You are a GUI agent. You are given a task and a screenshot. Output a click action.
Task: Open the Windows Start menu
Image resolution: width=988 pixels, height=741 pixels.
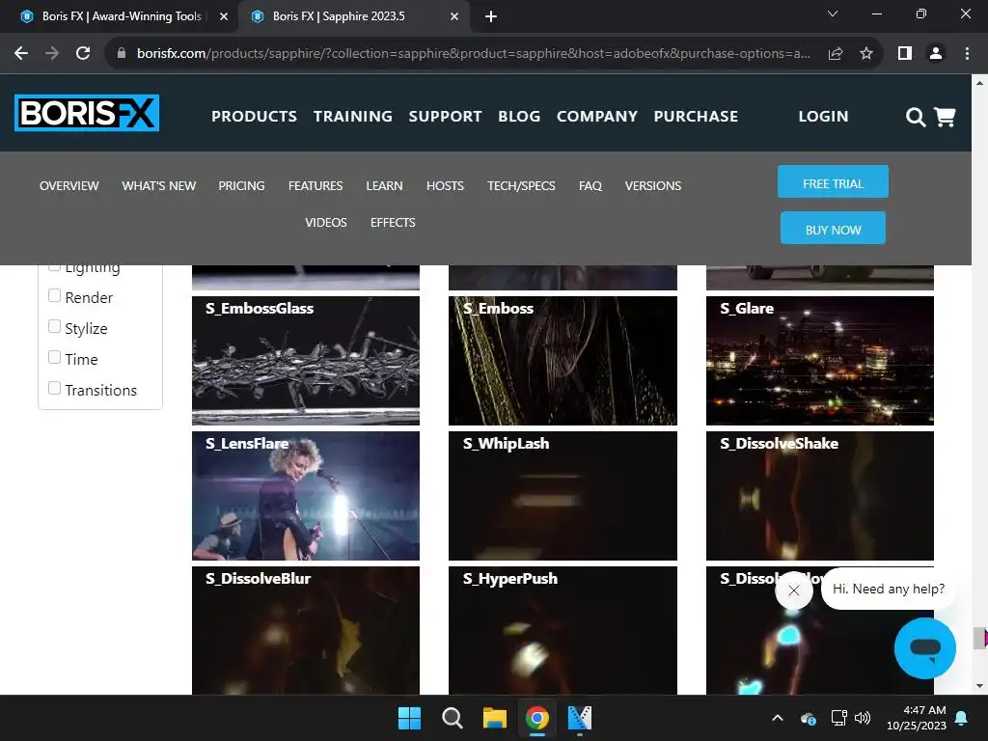pos(409,718)
